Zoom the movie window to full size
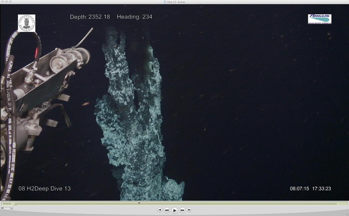The image size is (349, 216). (x=10, y=2)
